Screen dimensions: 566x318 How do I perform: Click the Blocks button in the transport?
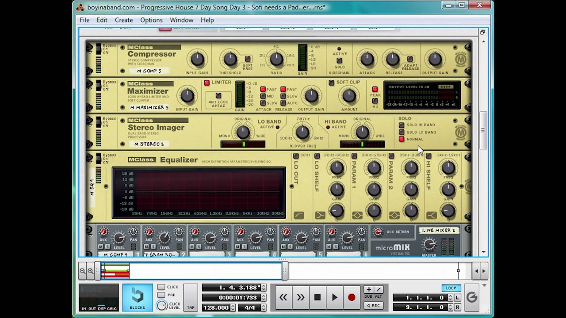[138, 298]
